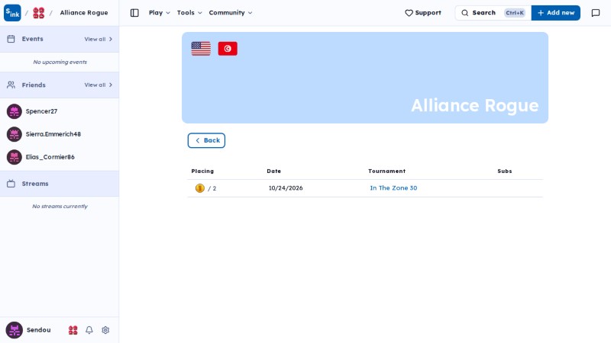View all friends

coord(99,85)
